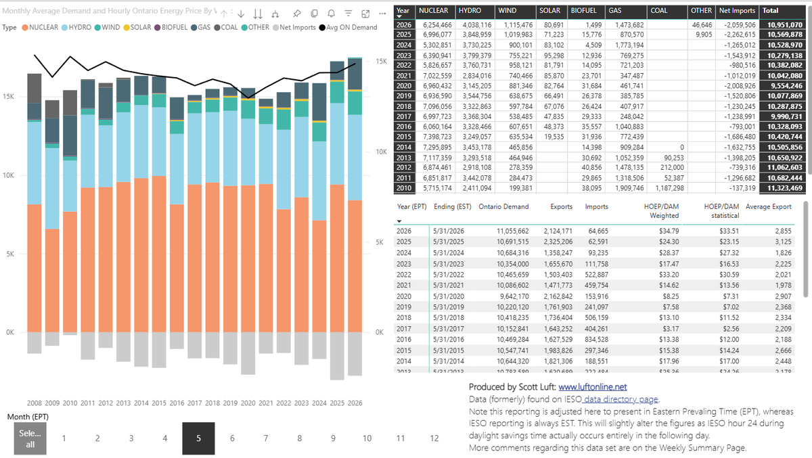
Task: Click SOLAR legend color swatch
Action: 127,28
